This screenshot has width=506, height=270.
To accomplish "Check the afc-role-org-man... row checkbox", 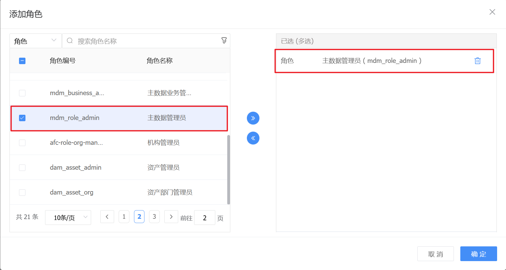I will (x=22, y=143).
